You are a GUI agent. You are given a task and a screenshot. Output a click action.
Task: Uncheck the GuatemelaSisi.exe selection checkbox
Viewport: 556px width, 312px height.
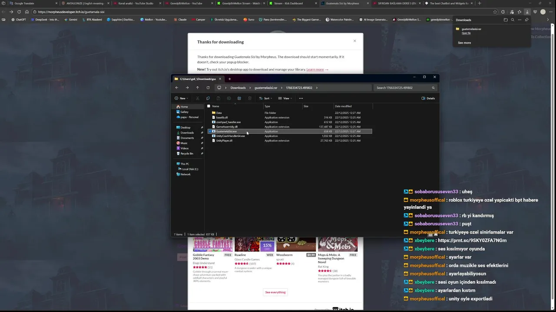(210, 131)
